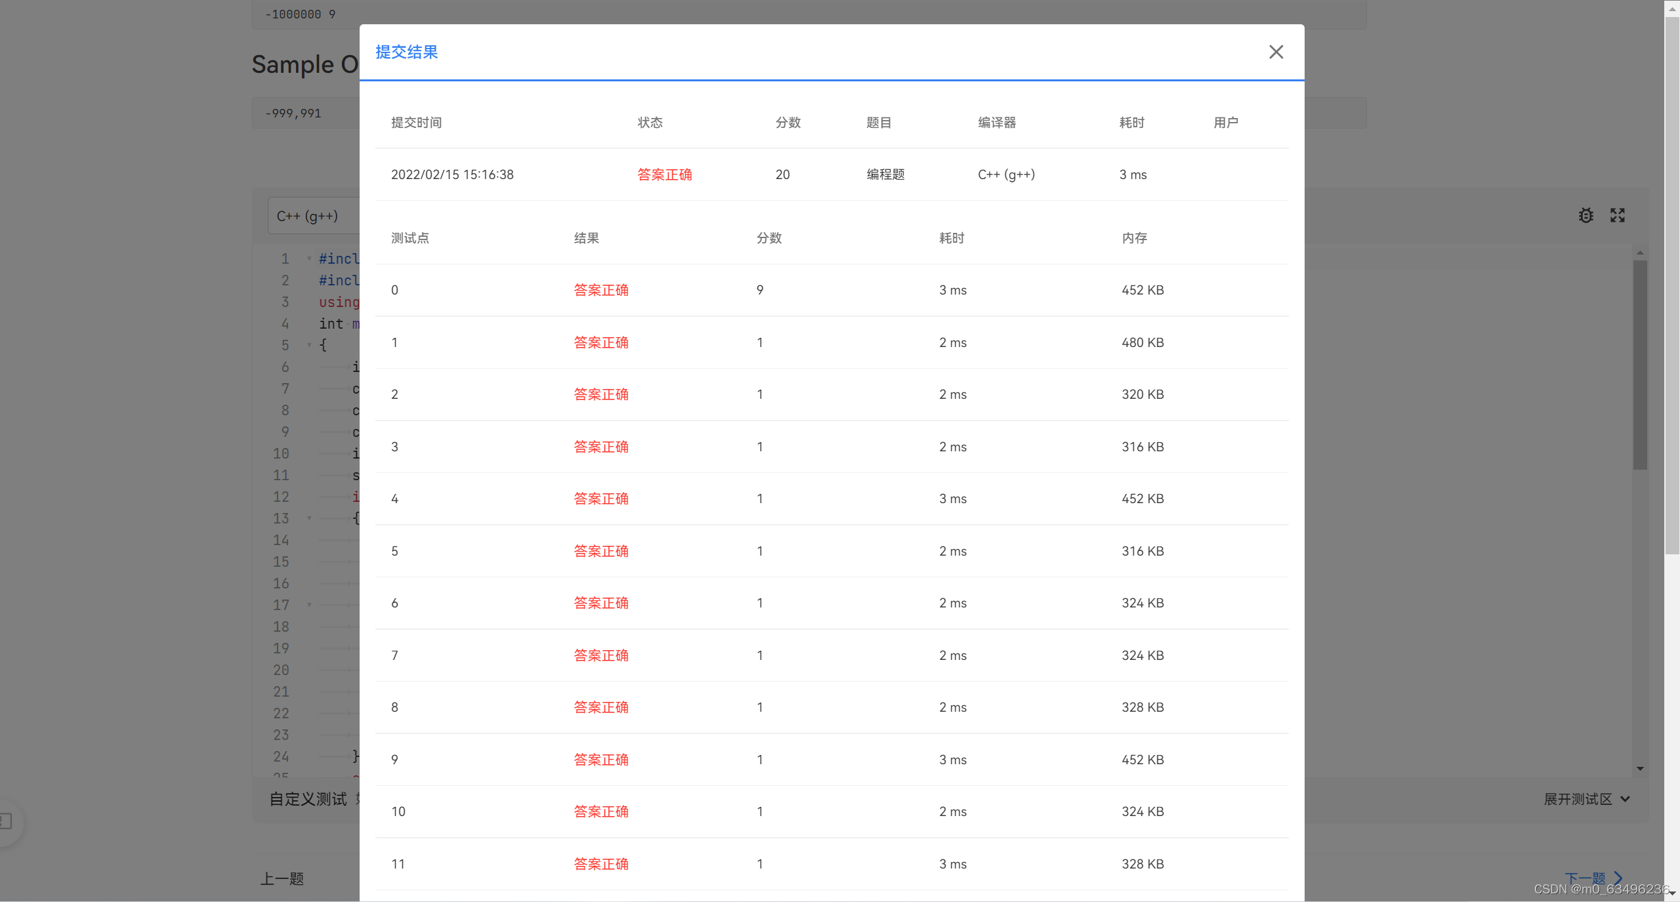Click the chevron arrow beside 下一题
Image resolution: width=1680 pixels, height=902 pixels.
1619,878
